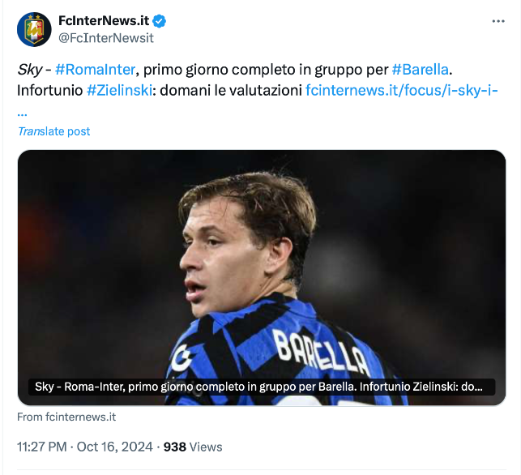Click the FcInterNews.it profile avatar
Viewport: 521px width, 475px height.
(34, 29)
